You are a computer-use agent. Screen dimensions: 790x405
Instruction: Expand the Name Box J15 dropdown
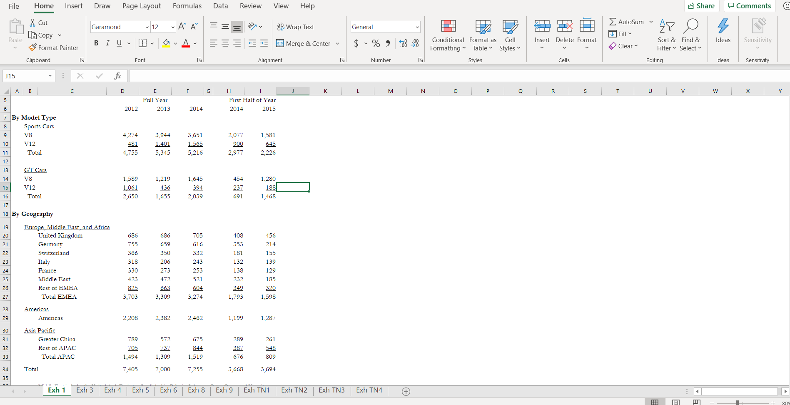pos(50,76)
